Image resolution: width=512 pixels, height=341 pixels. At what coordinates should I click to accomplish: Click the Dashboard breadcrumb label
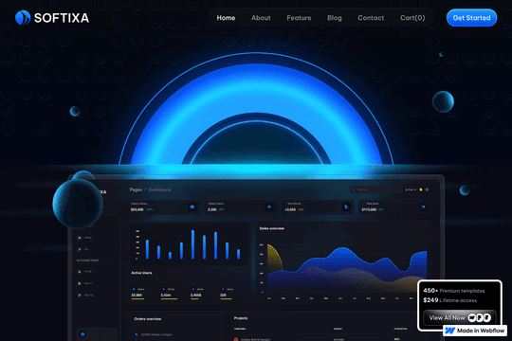159,189
